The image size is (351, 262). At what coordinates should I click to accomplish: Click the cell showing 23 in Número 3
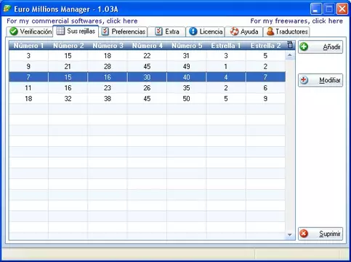[108, 88]
